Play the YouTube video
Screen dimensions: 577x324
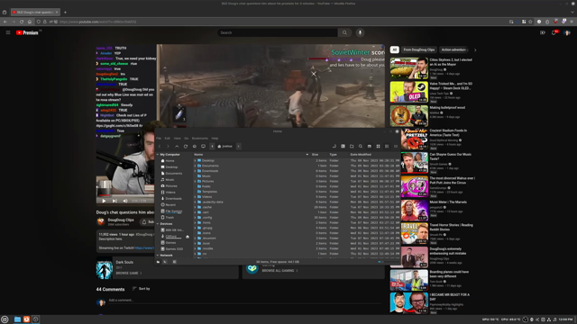104,201
